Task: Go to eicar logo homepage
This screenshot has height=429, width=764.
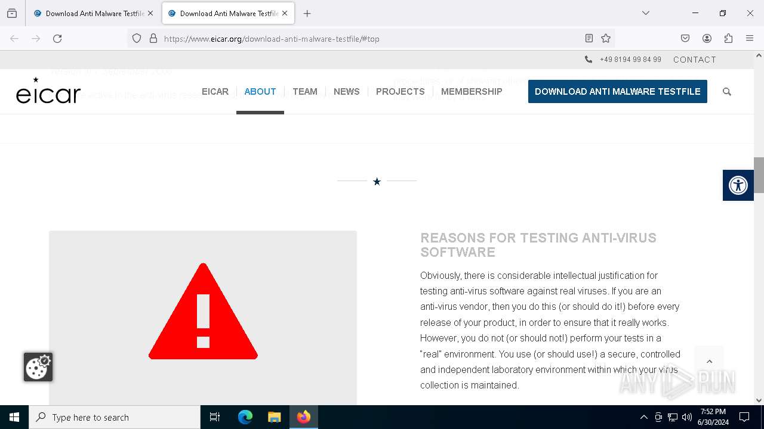Action: [48, 91]
